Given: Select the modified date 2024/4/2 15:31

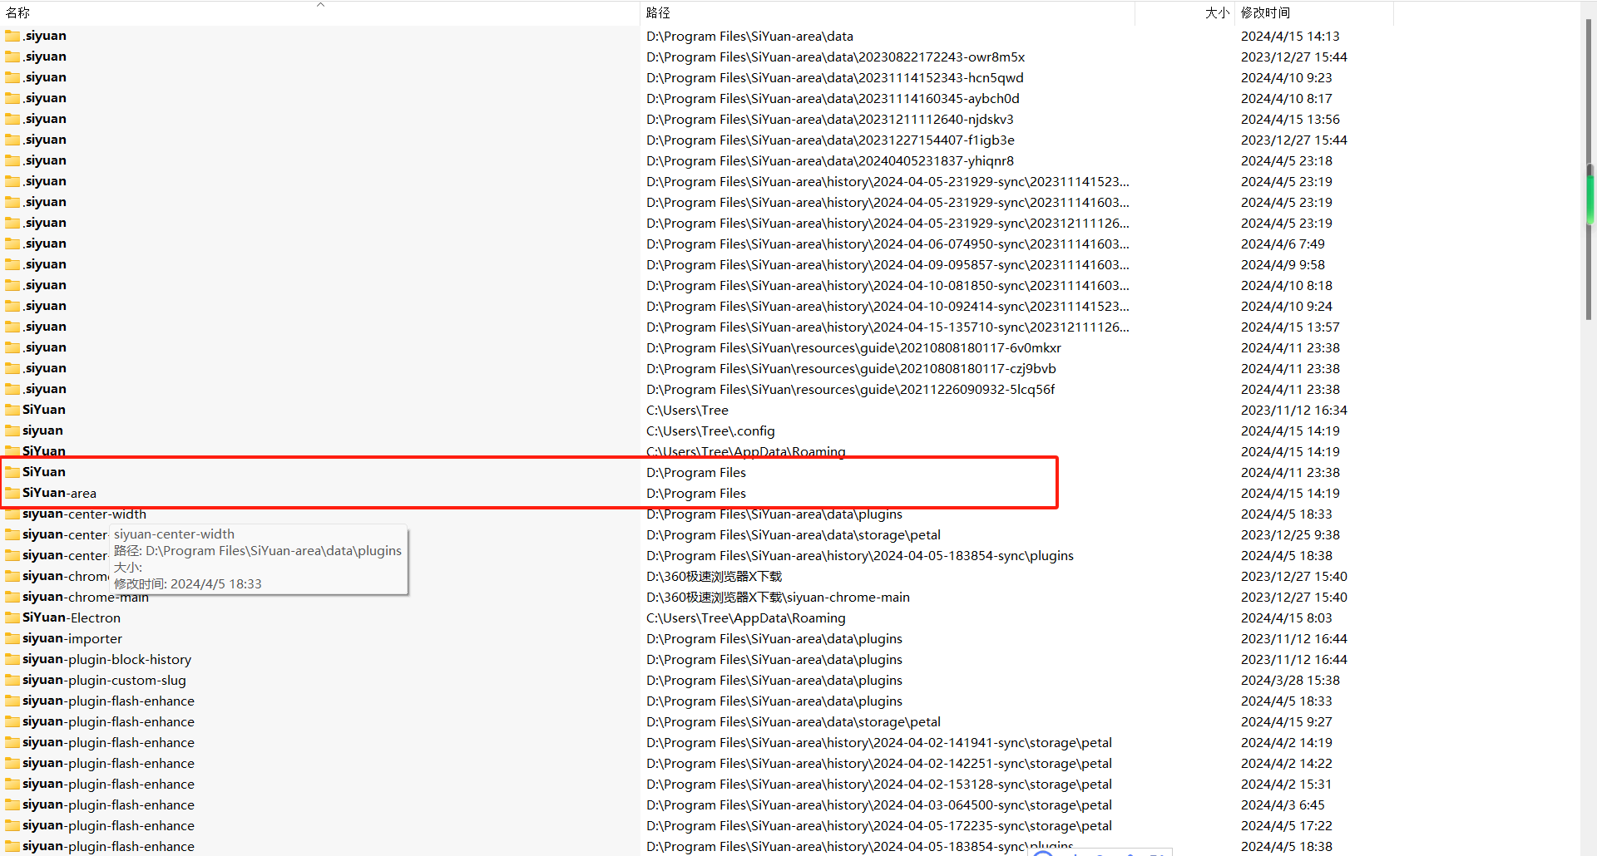Looking at the screenshot, I should coord(1287,785).
